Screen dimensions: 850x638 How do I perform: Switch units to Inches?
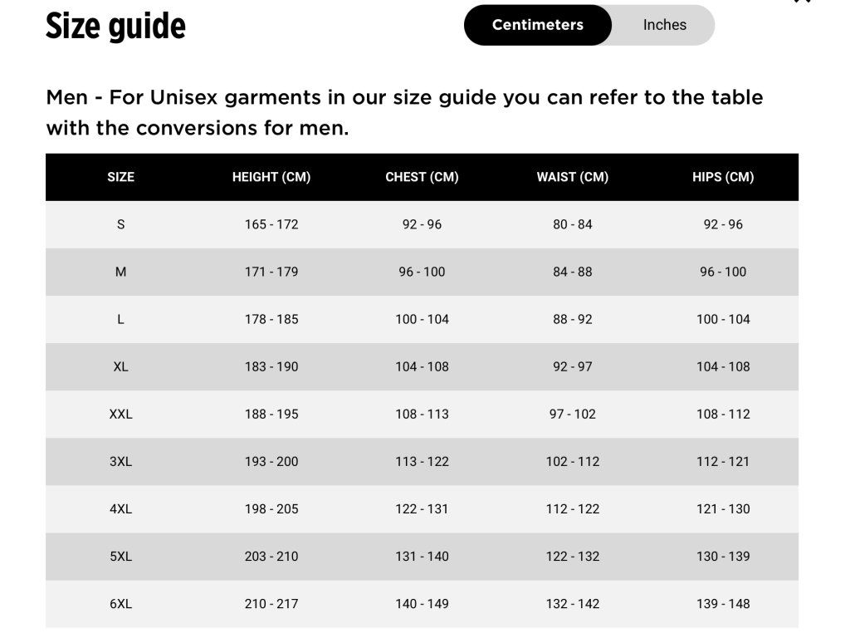point(664,25)
